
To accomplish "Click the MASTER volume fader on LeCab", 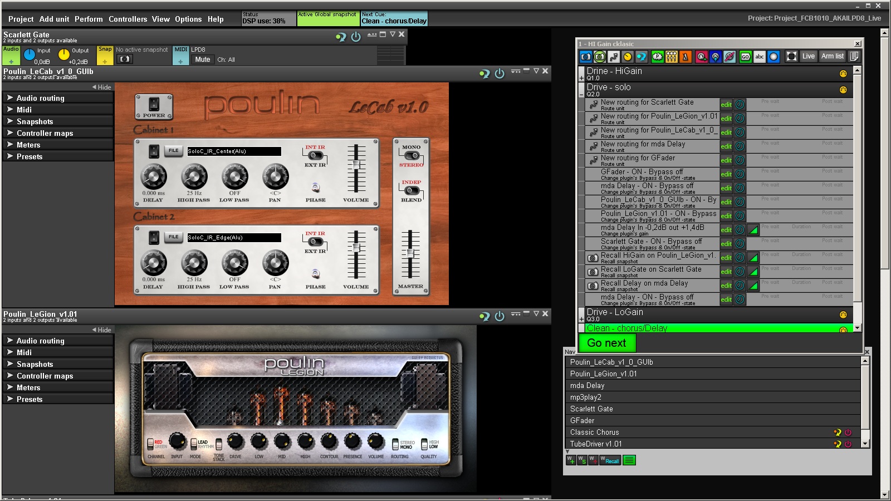I will point(410,253).
